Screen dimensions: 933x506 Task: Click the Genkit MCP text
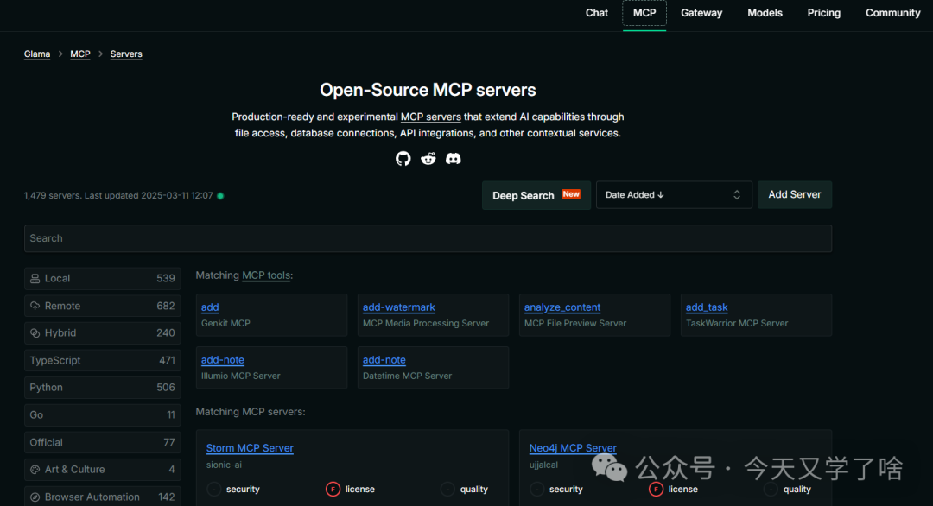click(225, 324)
